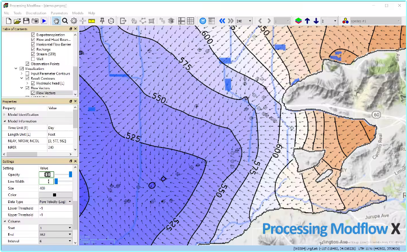Image resolution: width=407 pixels, height=252 pixels.
Task: Go to the previous time period with the double left arrows
Action: (x=222, y=21)
